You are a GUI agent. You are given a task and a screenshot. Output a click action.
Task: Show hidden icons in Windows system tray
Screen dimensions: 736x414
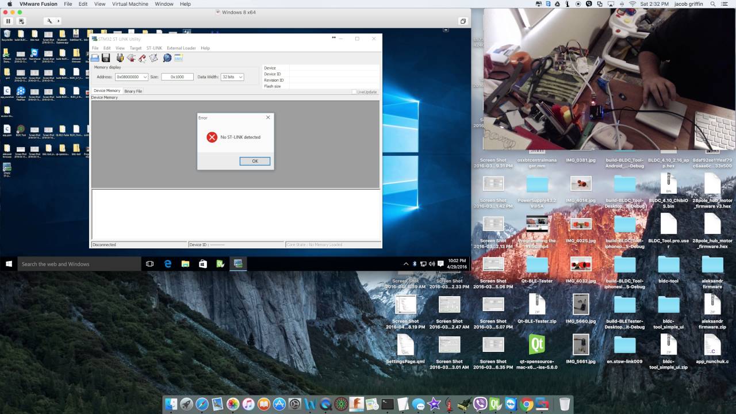point(406,264)
